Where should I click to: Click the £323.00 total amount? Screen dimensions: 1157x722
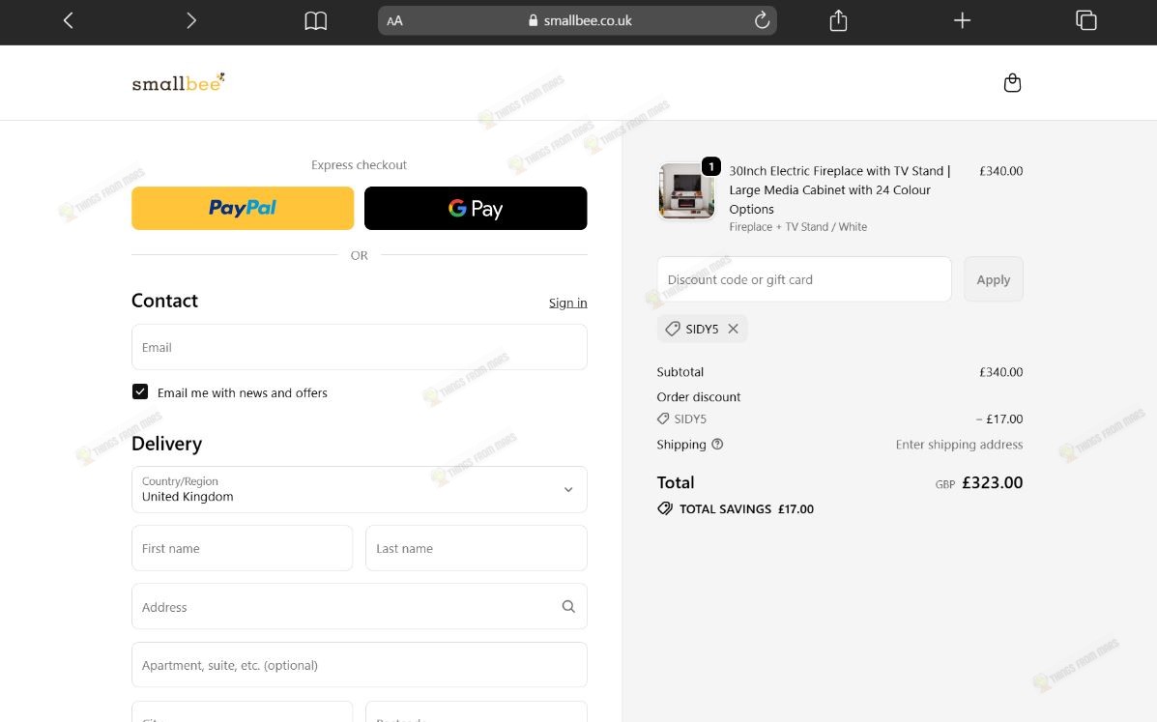pos(993,482)
